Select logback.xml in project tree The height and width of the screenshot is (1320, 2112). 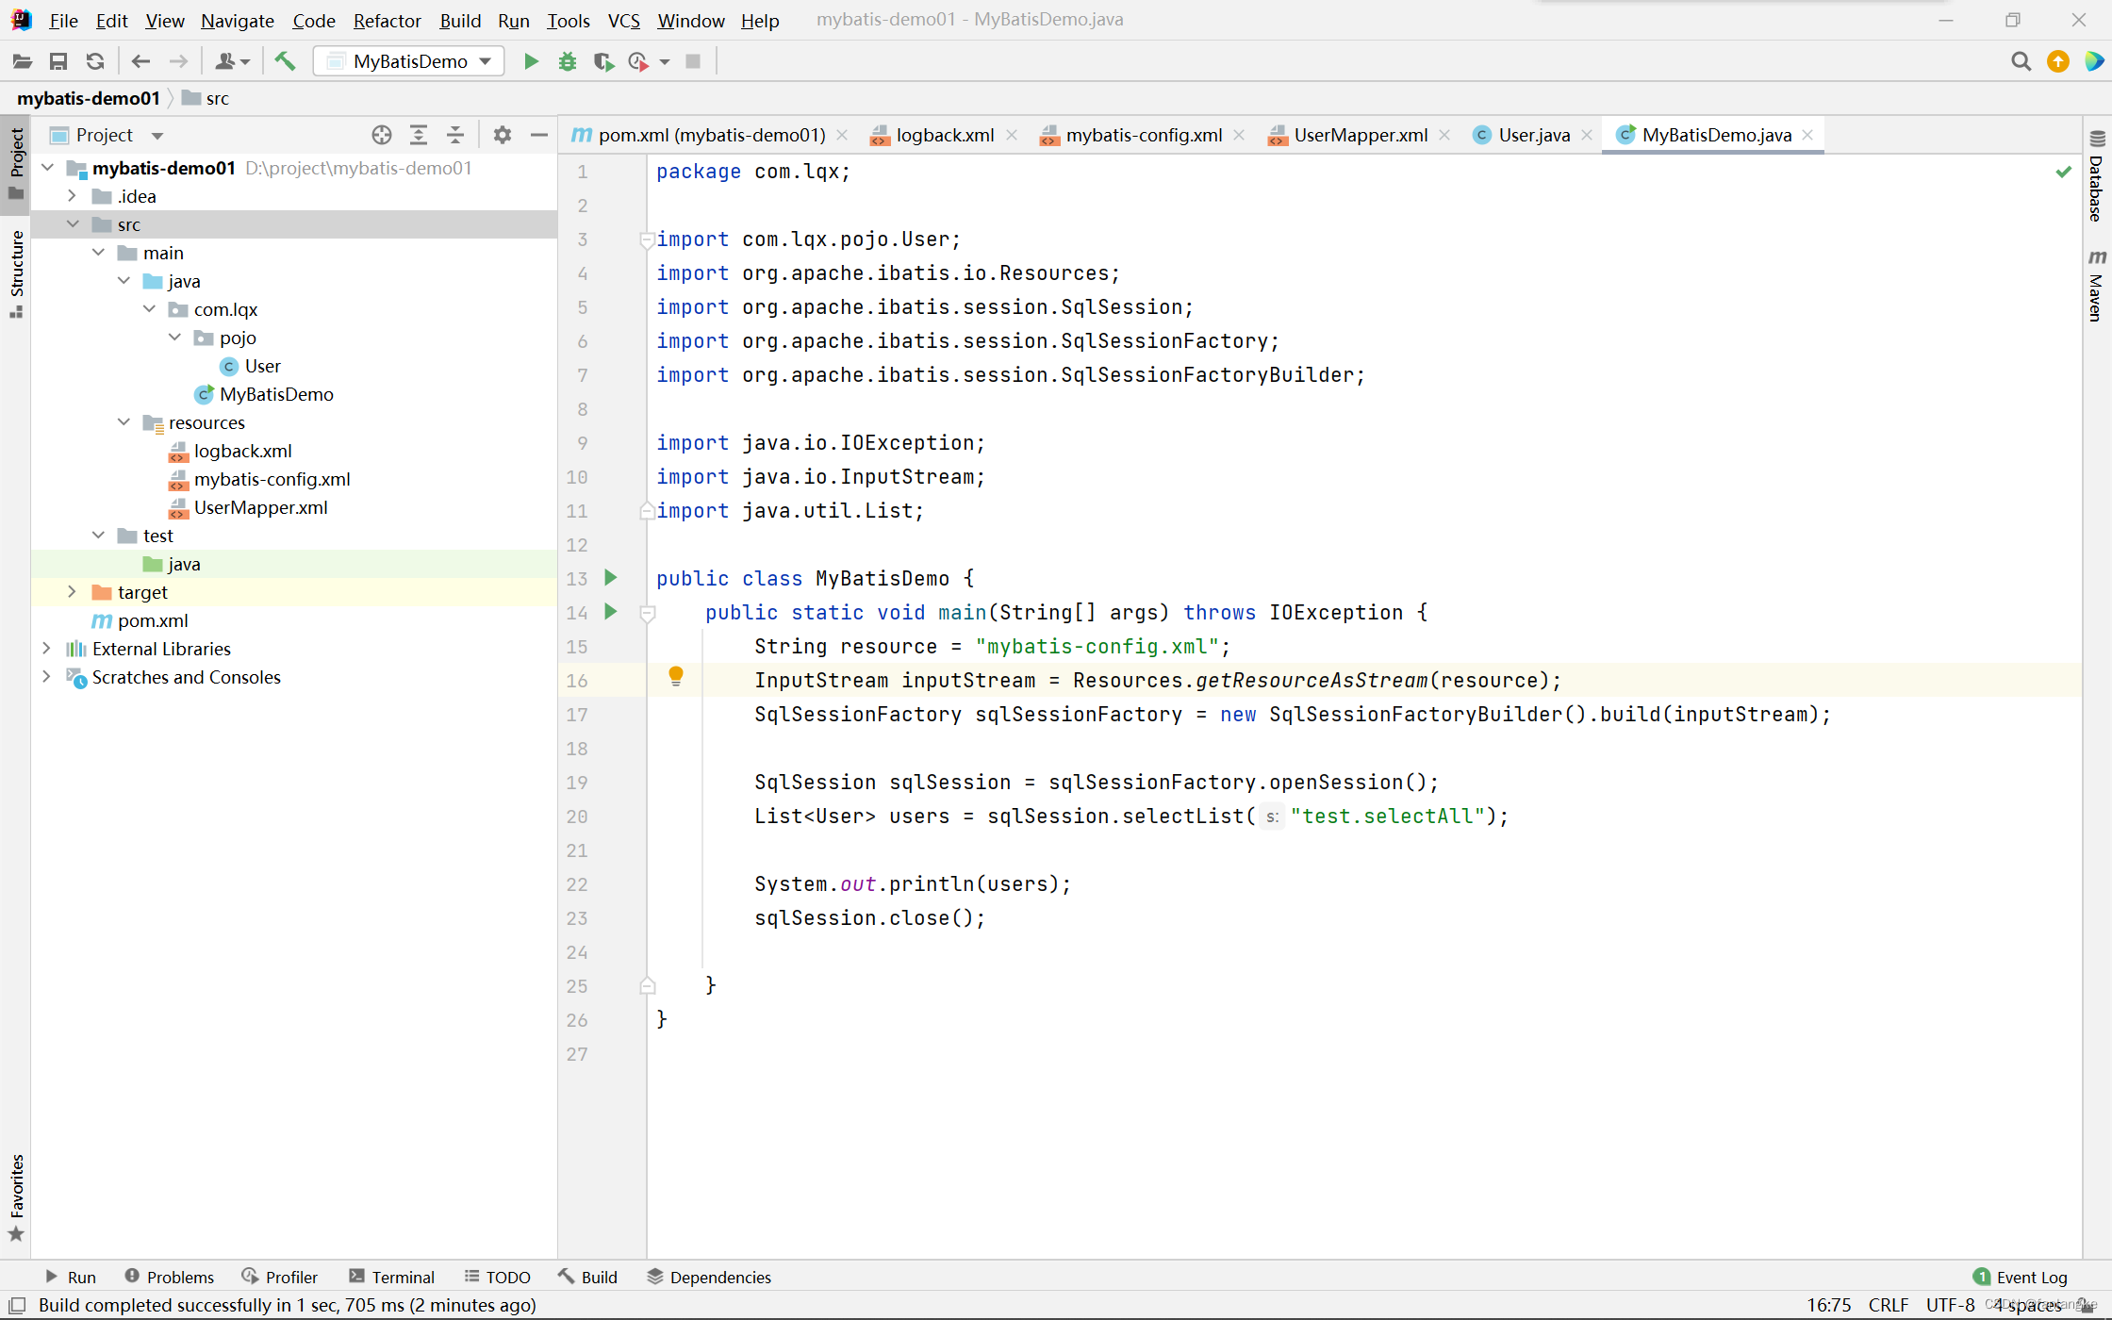pos(242,451)
